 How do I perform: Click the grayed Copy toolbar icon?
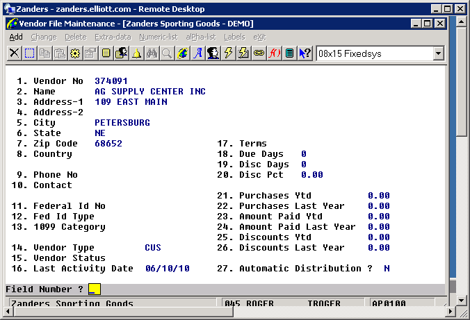click(x=44, y=53)
